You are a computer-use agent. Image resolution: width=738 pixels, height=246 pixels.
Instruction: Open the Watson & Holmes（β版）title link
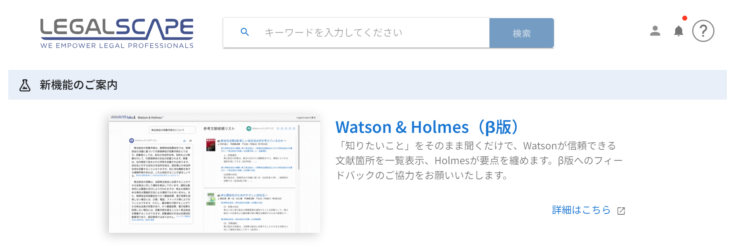coord(428,127)
